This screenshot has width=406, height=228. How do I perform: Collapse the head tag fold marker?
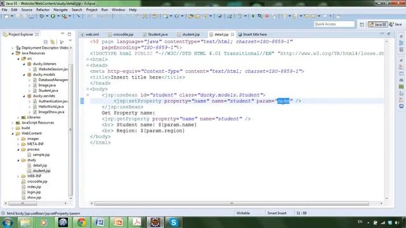click(88, 65)
